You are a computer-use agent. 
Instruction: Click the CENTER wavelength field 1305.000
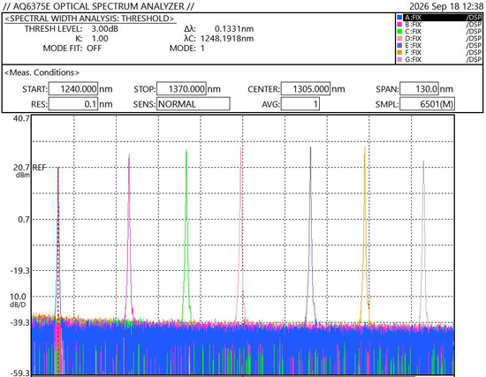pyautogui.click(x=306, y=89)
